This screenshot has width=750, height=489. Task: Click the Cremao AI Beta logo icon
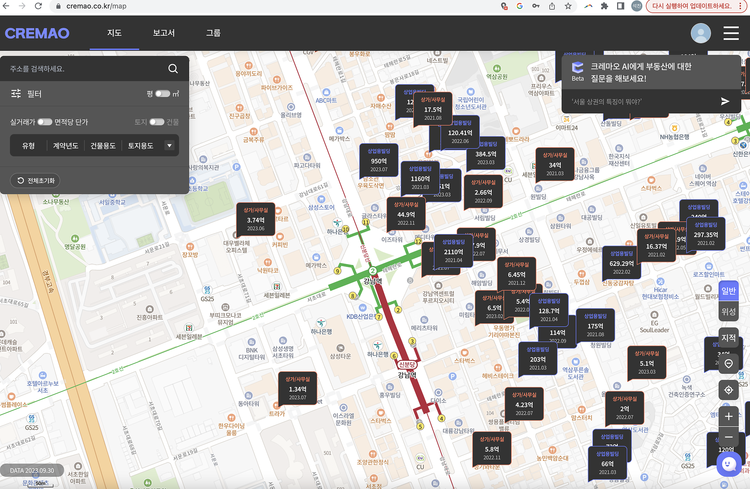(x=577, y=67)
